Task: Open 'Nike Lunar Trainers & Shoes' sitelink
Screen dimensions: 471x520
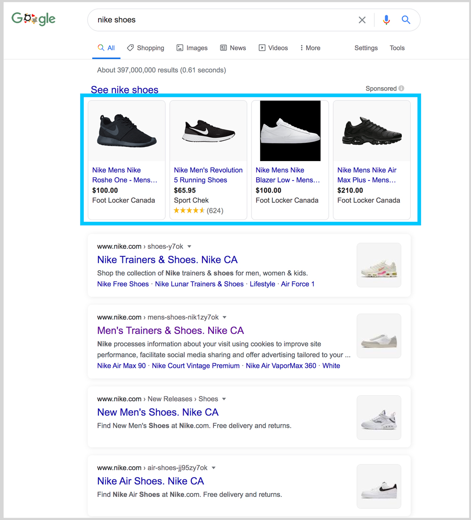Action: [199, 284]
